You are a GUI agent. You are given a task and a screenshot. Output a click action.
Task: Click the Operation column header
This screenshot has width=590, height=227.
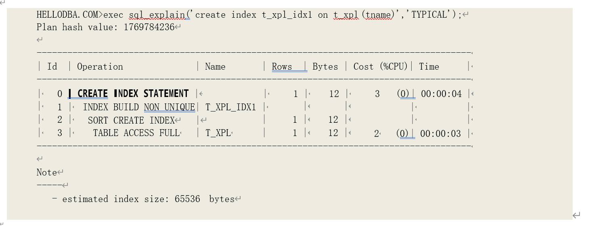coord(100,67)
